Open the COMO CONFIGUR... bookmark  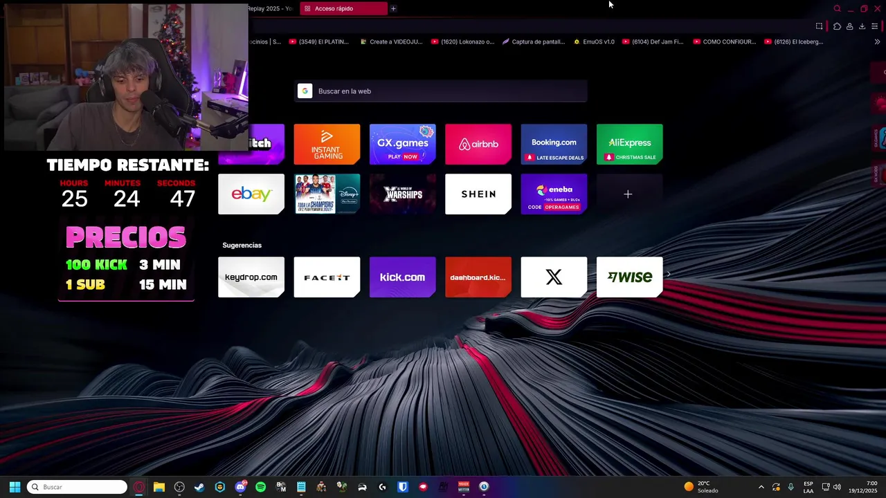pos(724,41)
